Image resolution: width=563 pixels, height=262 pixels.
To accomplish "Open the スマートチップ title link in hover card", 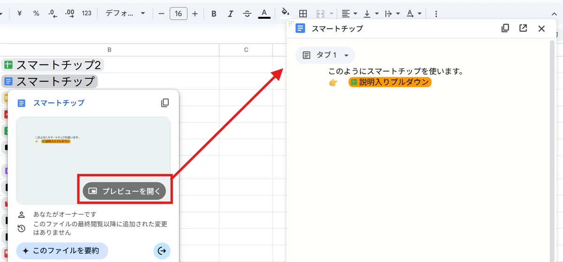I will [x=59, y=103].
